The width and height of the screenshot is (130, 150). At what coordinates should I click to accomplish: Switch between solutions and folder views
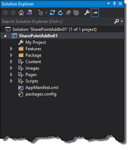click(29, 13)
